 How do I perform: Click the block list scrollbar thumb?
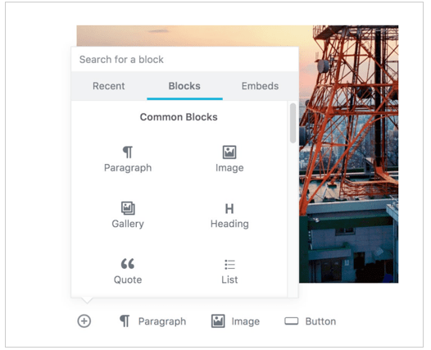click(x=293, y=123)
